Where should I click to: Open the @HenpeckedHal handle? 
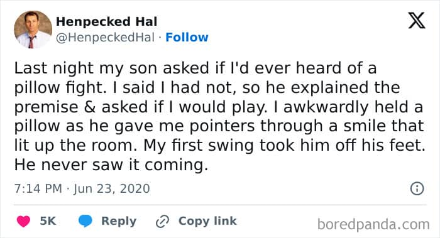click(105, 37)
